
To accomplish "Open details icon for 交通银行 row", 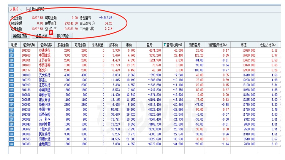I will click(x=12, y=50).
